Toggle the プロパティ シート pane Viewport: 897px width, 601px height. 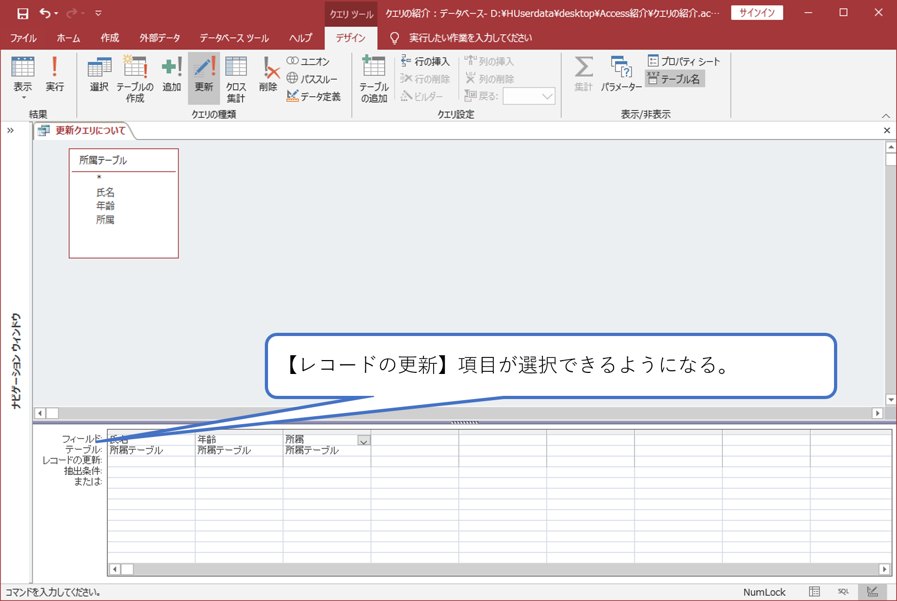pos(684,61)
